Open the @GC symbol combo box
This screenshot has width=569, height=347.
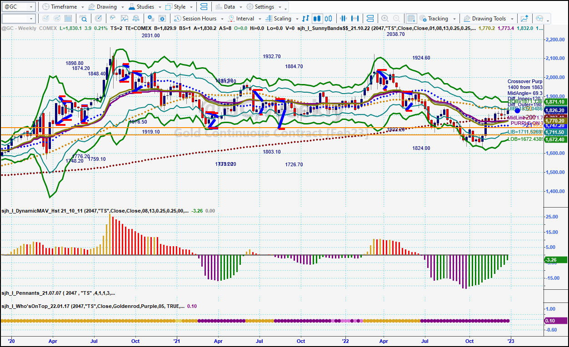18,7
